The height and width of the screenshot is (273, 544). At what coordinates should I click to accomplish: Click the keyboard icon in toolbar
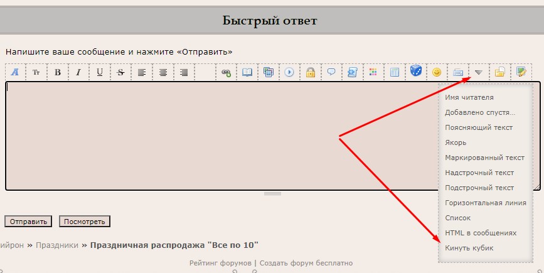pos(458,72)
